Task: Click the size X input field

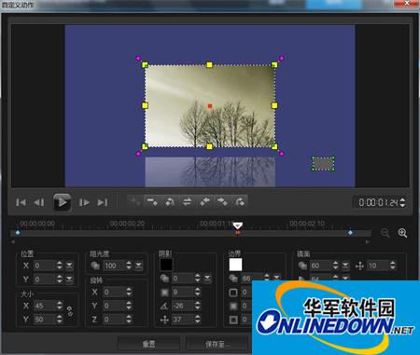Action: coord(44,306)
